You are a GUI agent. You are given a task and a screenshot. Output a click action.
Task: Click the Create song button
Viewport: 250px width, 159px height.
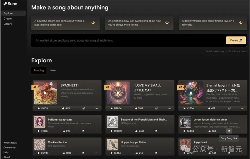pyautogui.click(x=236, y=40)
